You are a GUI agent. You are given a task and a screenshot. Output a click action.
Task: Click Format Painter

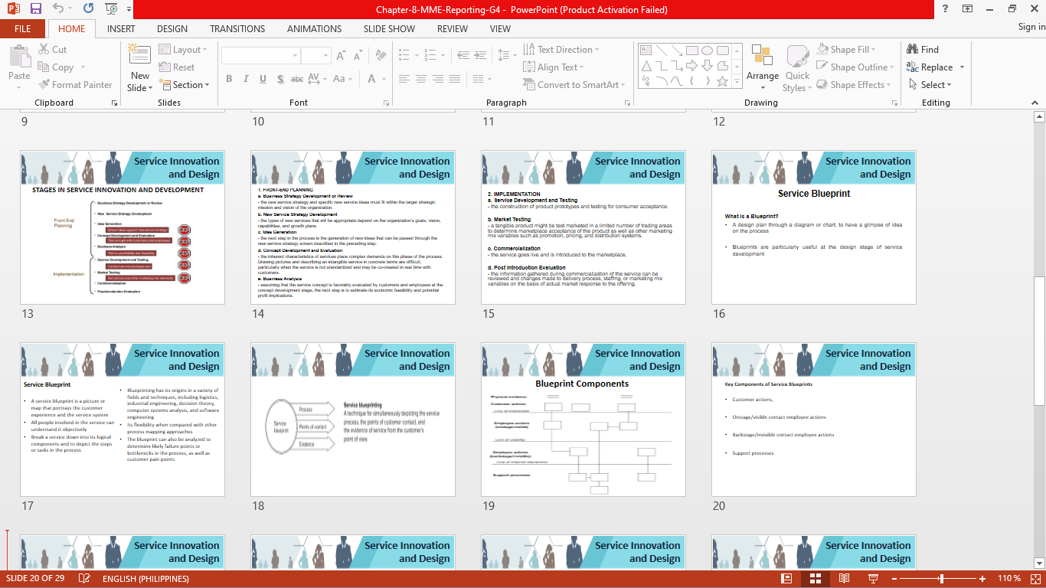[x=74, y=84]
